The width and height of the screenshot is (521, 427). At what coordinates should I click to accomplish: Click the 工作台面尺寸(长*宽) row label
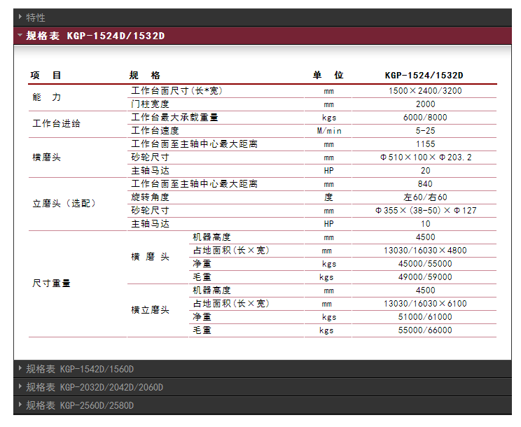[x=176, y=90]
